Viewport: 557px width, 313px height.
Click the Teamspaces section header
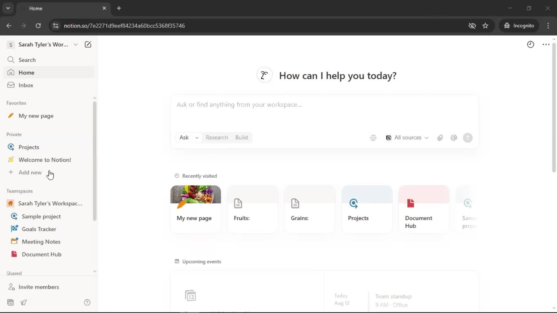[19, 191]
